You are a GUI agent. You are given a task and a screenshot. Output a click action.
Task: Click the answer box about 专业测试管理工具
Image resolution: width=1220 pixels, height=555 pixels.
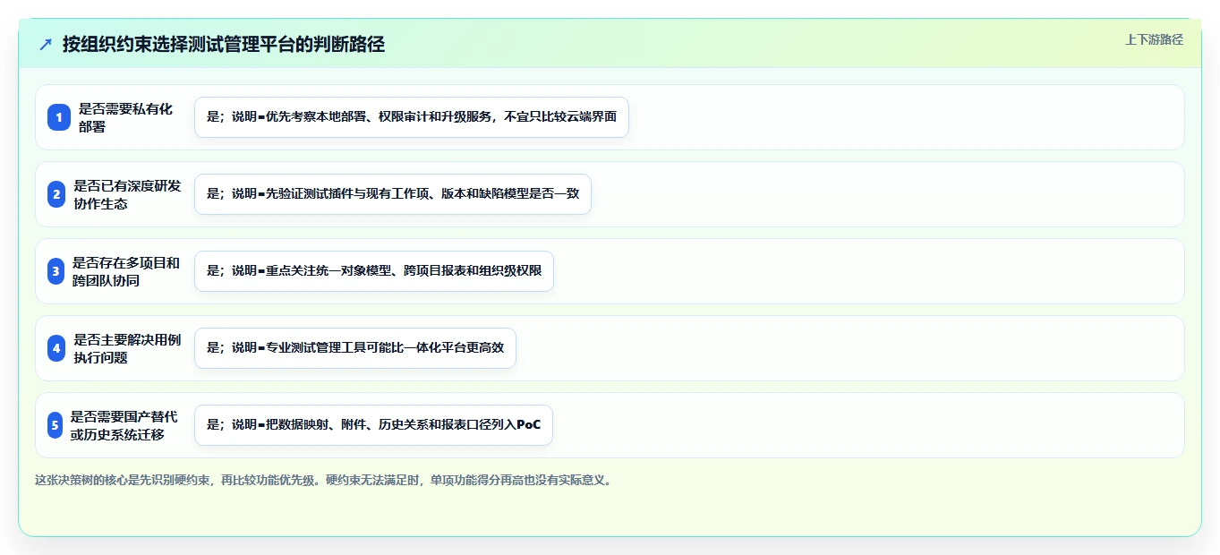coord(355,348)
